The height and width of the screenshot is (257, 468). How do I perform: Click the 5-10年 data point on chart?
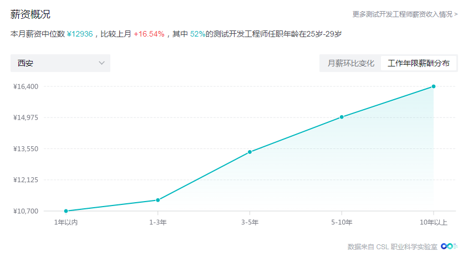(x=342, y=117)
